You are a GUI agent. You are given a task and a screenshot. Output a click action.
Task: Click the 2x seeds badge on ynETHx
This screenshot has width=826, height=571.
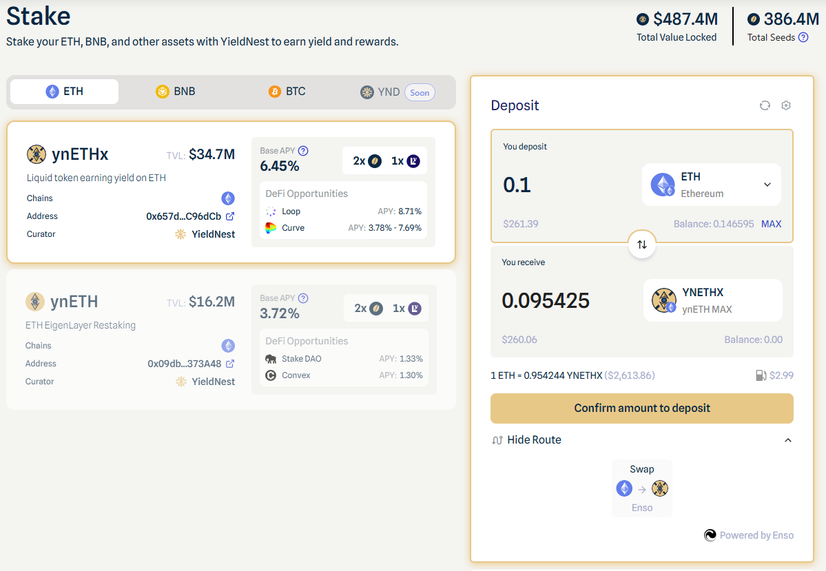367,160
